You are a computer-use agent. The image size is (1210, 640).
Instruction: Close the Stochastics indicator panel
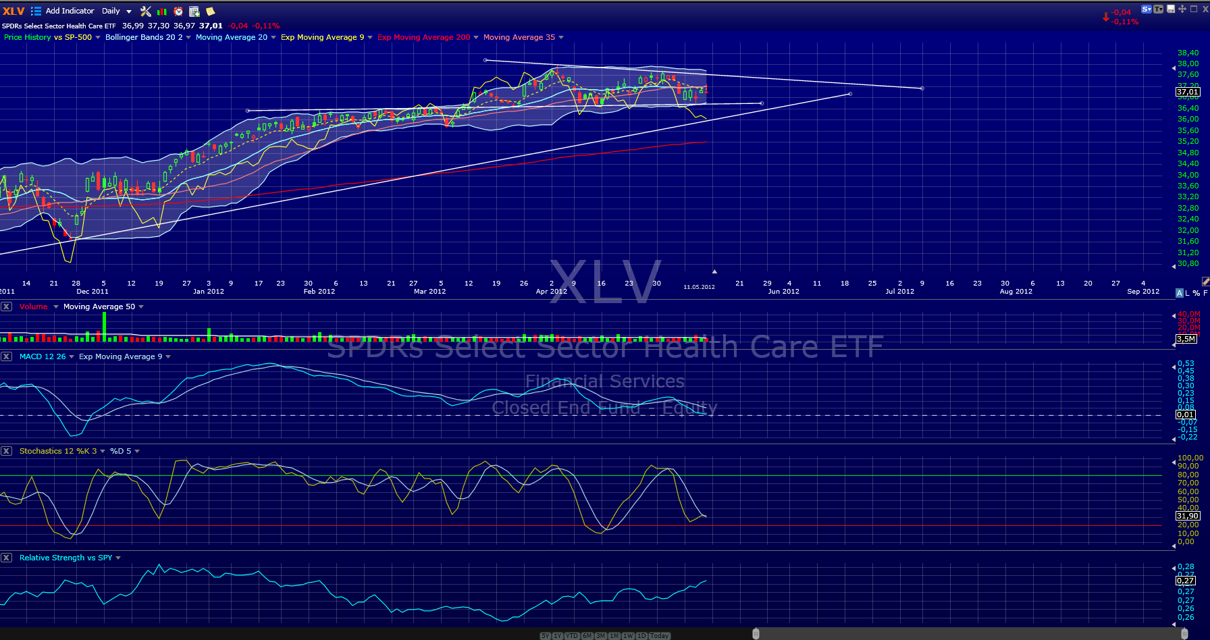click(x=7, y=451)
